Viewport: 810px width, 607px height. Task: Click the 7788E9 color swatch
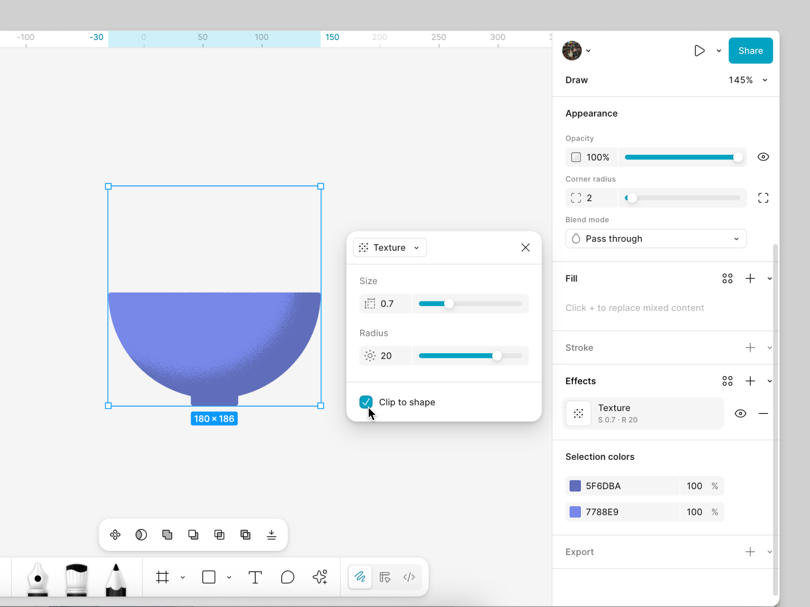[x=575, y=512]
